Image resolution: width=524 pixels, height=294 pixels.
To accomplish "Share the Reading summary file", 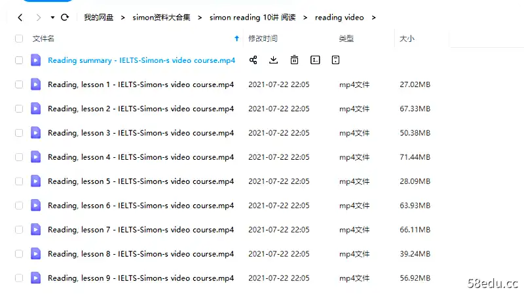I will coord(253,60).
